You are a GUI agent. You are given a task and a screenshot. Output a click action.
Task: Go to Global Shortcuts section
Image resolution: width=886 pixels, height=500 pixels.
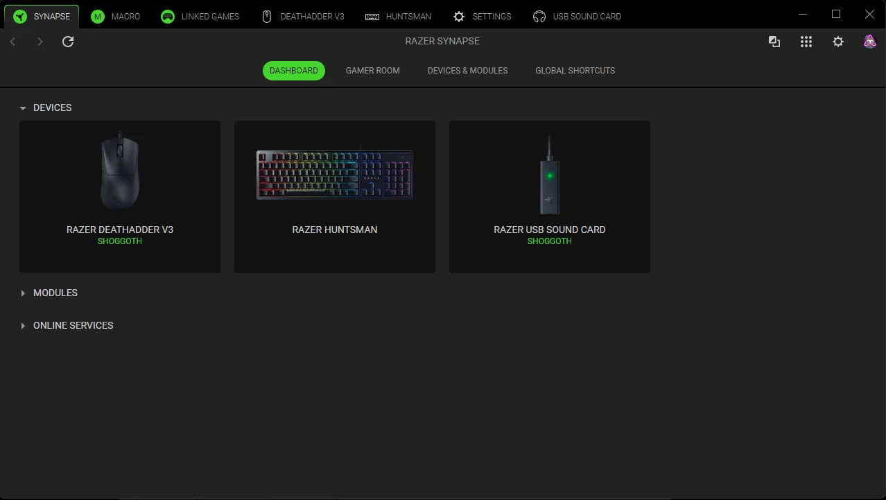click(x=575, y=71)
